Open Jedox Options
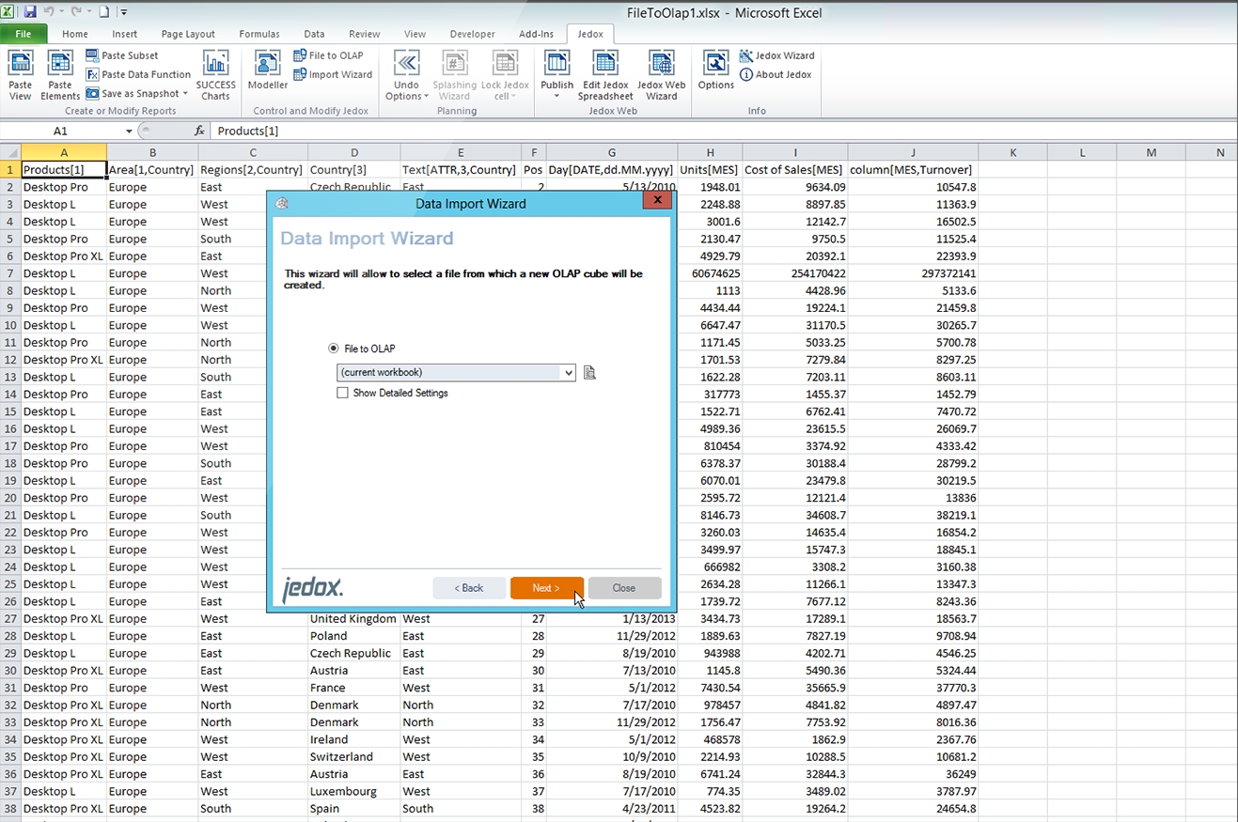 tap(715, 70)
